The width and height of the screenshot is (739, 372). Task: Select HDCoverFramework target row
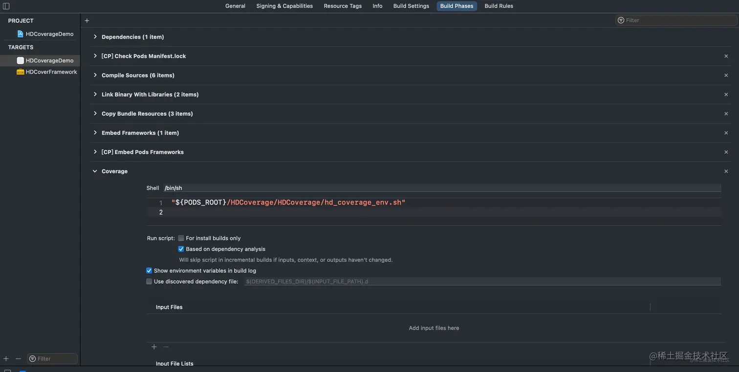tap(40, 72)
